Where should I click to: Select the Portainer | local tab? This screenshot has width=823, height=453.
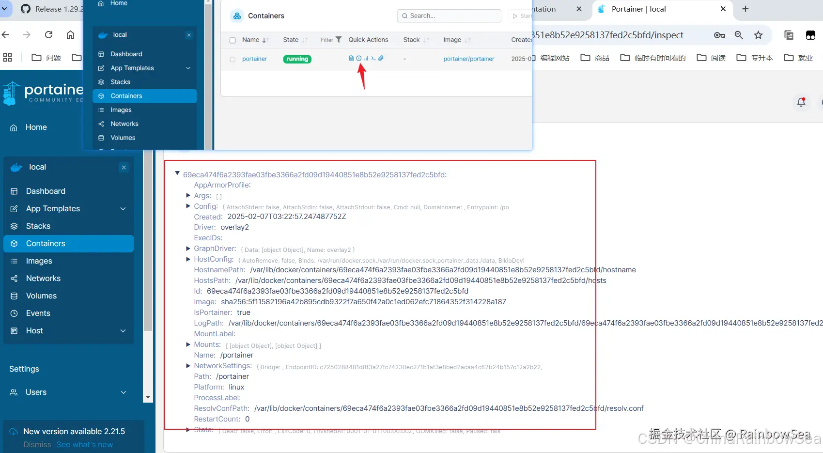point(662,9)
